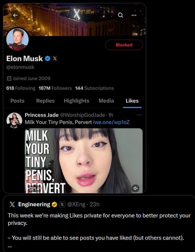Click the gold verified badge next to Engineering
The width and height of the screenshot is (195, 252).
pos(54,204)
